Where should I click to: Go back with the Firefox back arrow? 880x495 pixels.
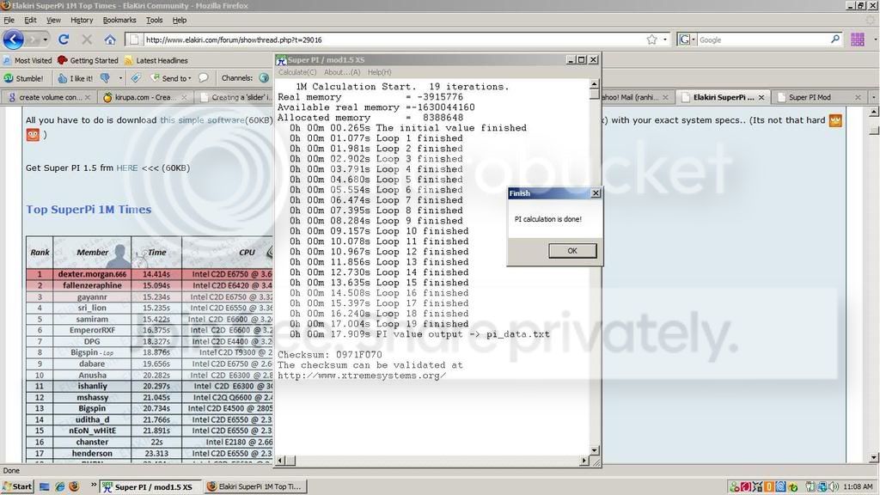pos(13,40)
